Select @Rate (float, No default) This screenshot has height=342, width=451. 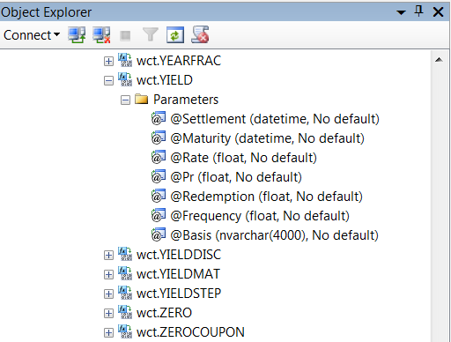(x=244, y=158)
